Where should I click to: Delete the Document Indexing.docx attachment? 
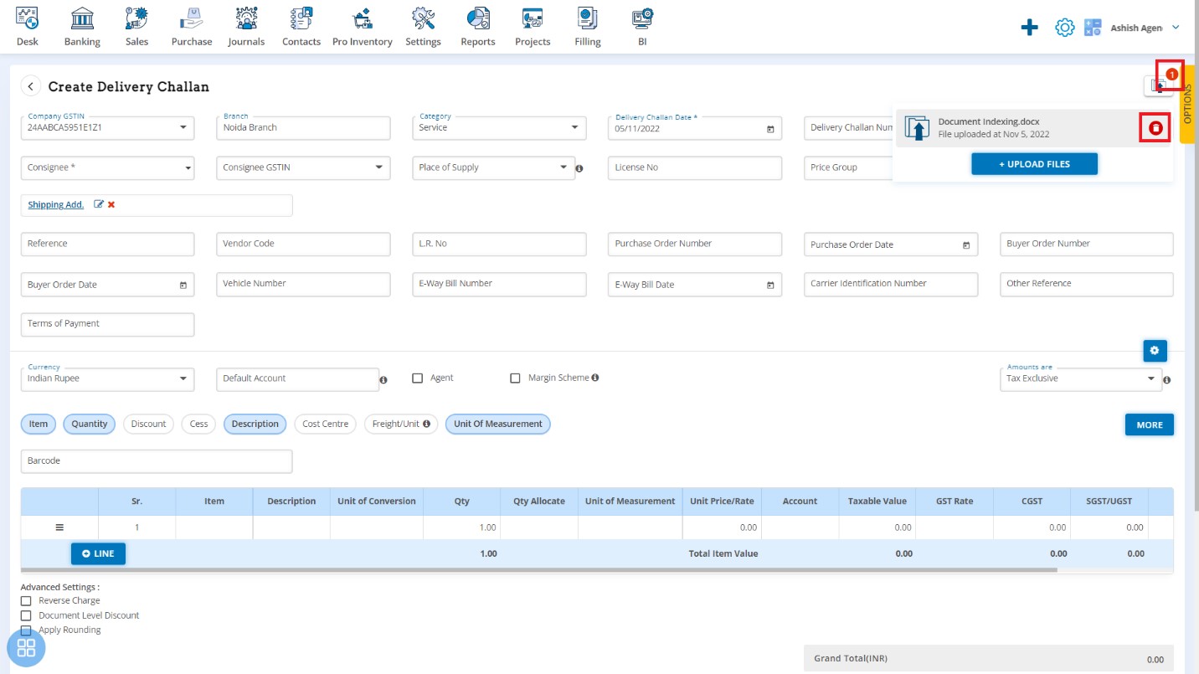click(1155, 128)
